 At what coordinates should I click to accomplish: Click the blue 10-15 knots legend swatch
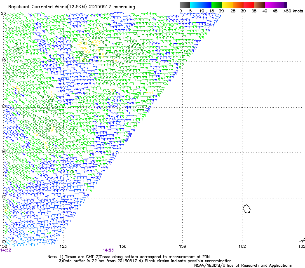click(x=206, y=5)
